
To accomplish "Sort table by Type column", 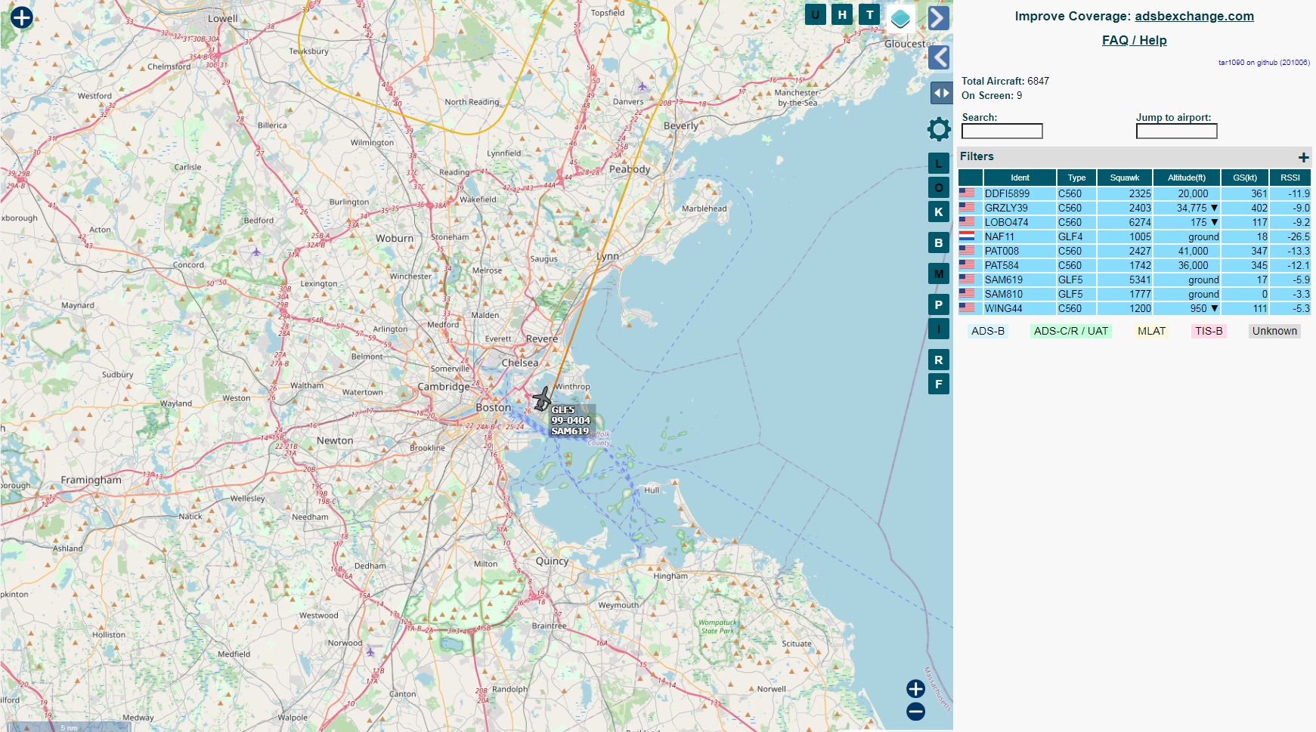I will tap(1076, 178).
